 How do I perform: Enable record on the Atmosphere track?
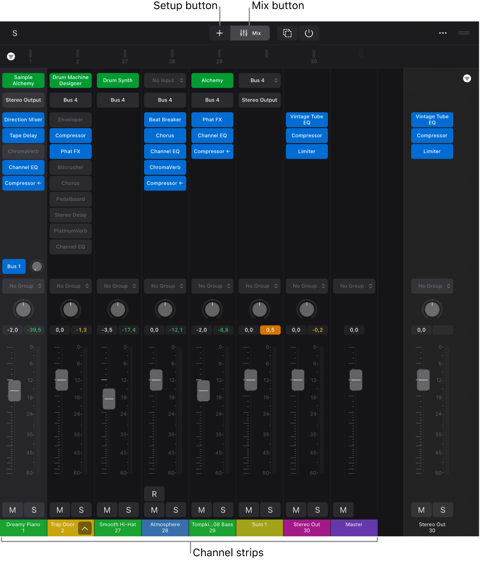click(154, 494)
